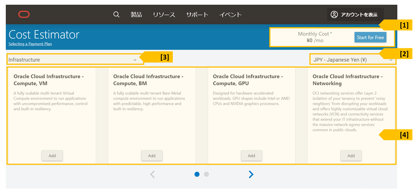Open the JPY - Japanese Yen currency dropdown
Viewport: 415px width, 194px height.
[x=353, y=60]
